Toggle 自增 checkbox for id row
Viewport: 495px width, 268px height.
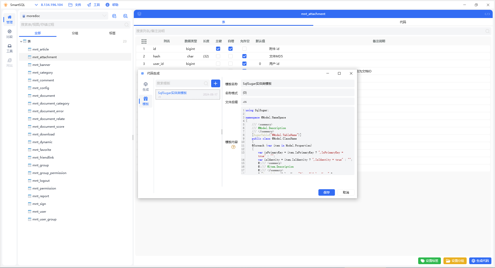pos(230,49)
